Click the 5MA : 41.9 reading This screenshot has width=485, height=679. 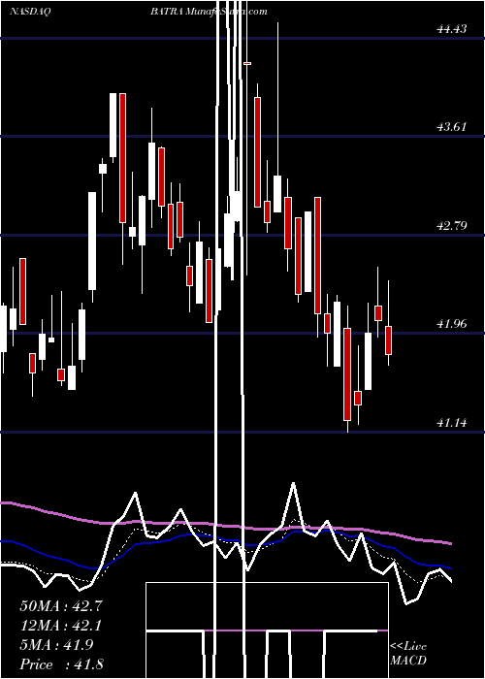[56, 645]
